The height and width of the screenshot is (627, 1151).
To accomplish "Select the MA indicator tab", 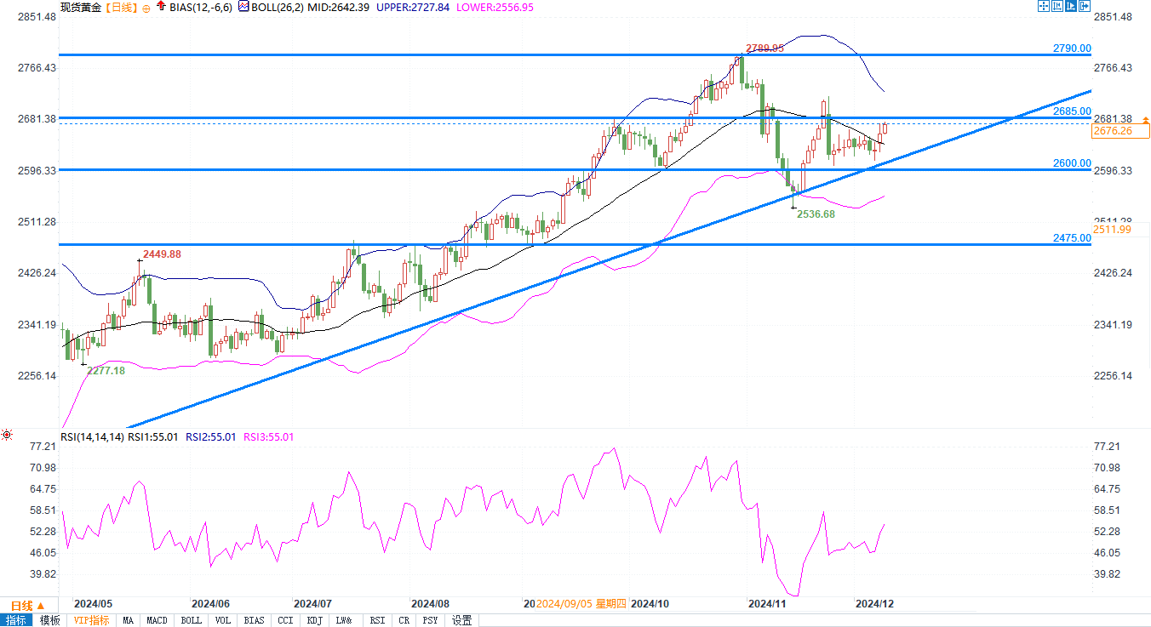I will (127, 620).
